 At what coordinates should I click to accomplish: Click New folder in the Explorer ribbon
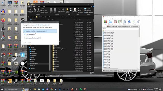click(67, 11)
